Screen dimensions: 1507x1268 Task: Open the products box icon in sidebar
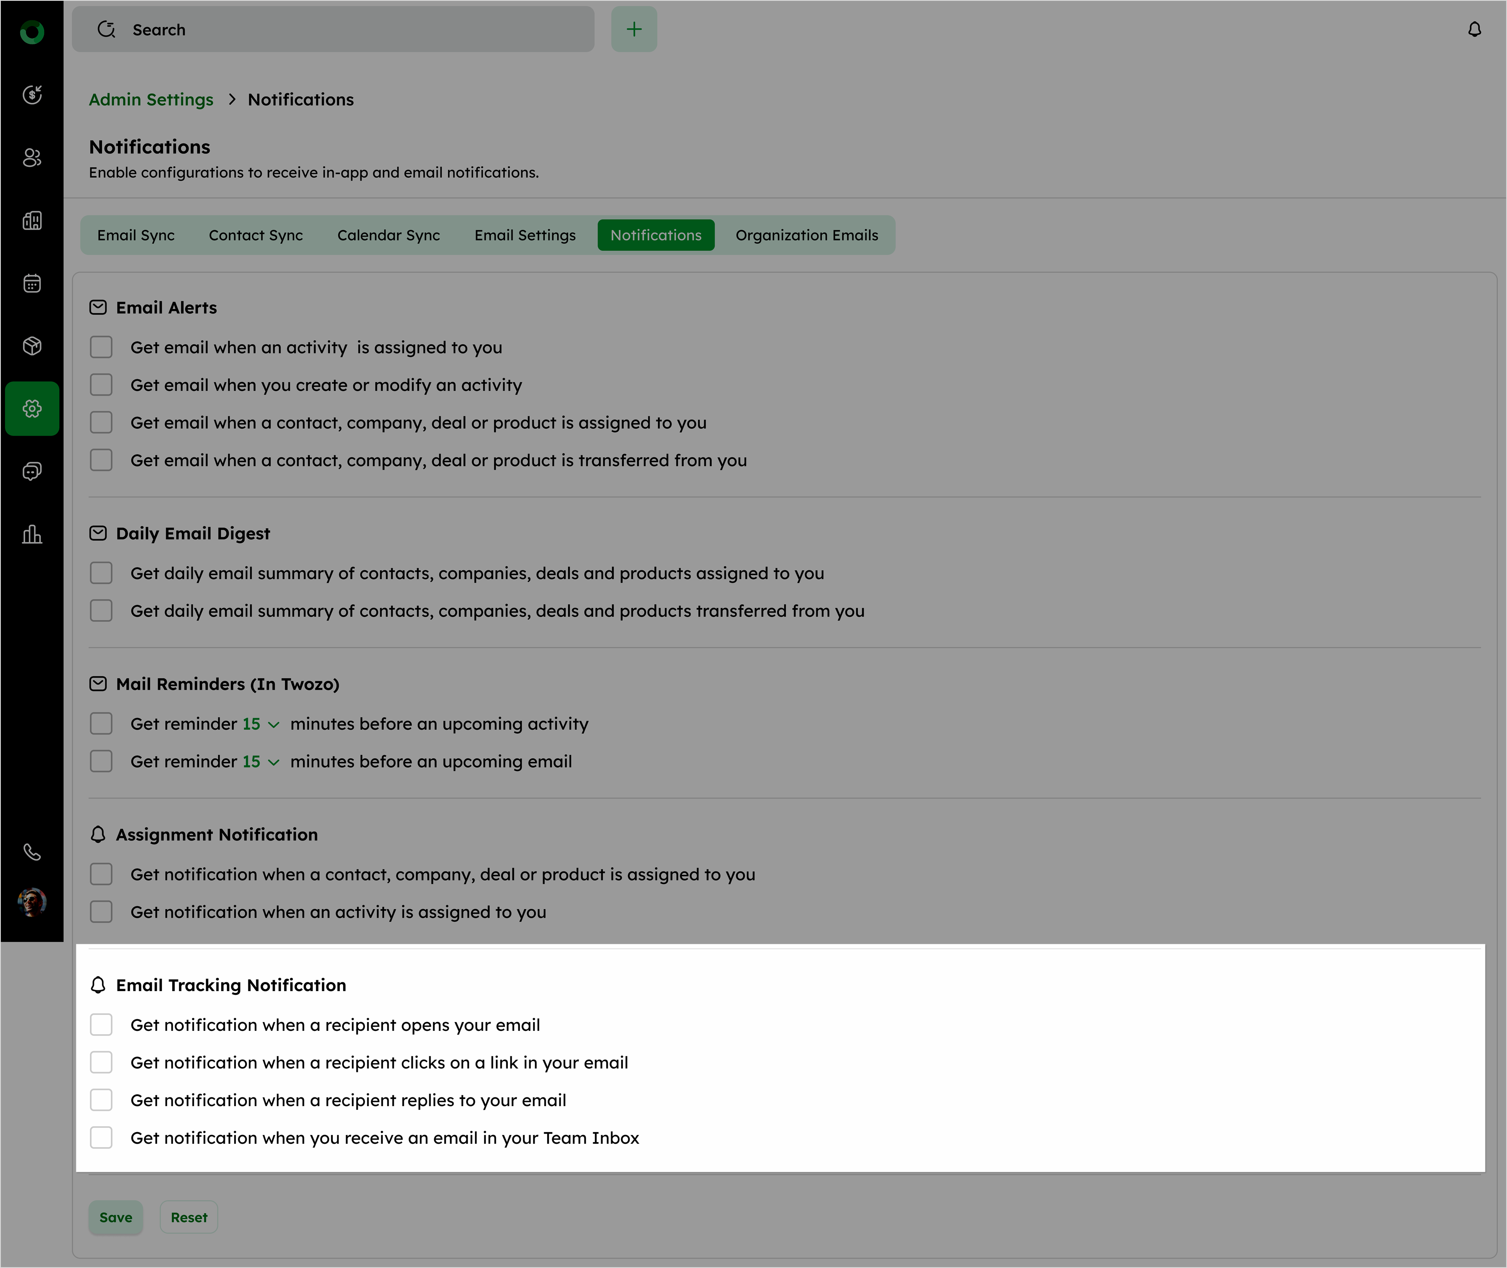(32, 346)
